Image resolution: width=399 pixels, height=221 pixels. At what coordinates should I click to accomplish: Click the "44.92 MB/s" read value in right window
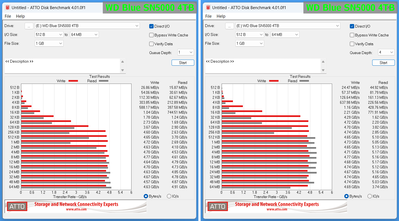(379, 87)
